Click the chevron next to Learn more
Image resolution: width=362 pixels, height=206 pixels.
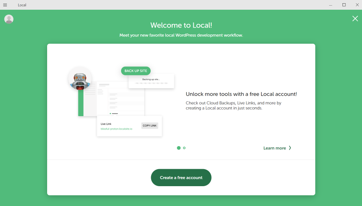290,148
